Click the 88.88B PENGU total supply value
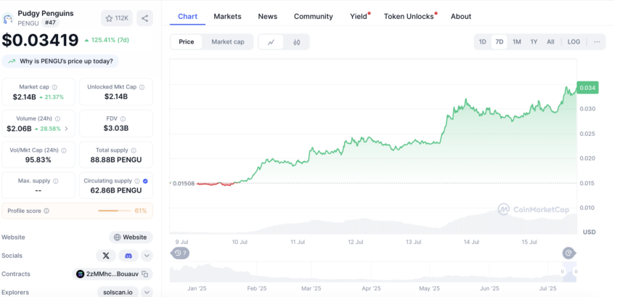 click(x=116, y=160)
